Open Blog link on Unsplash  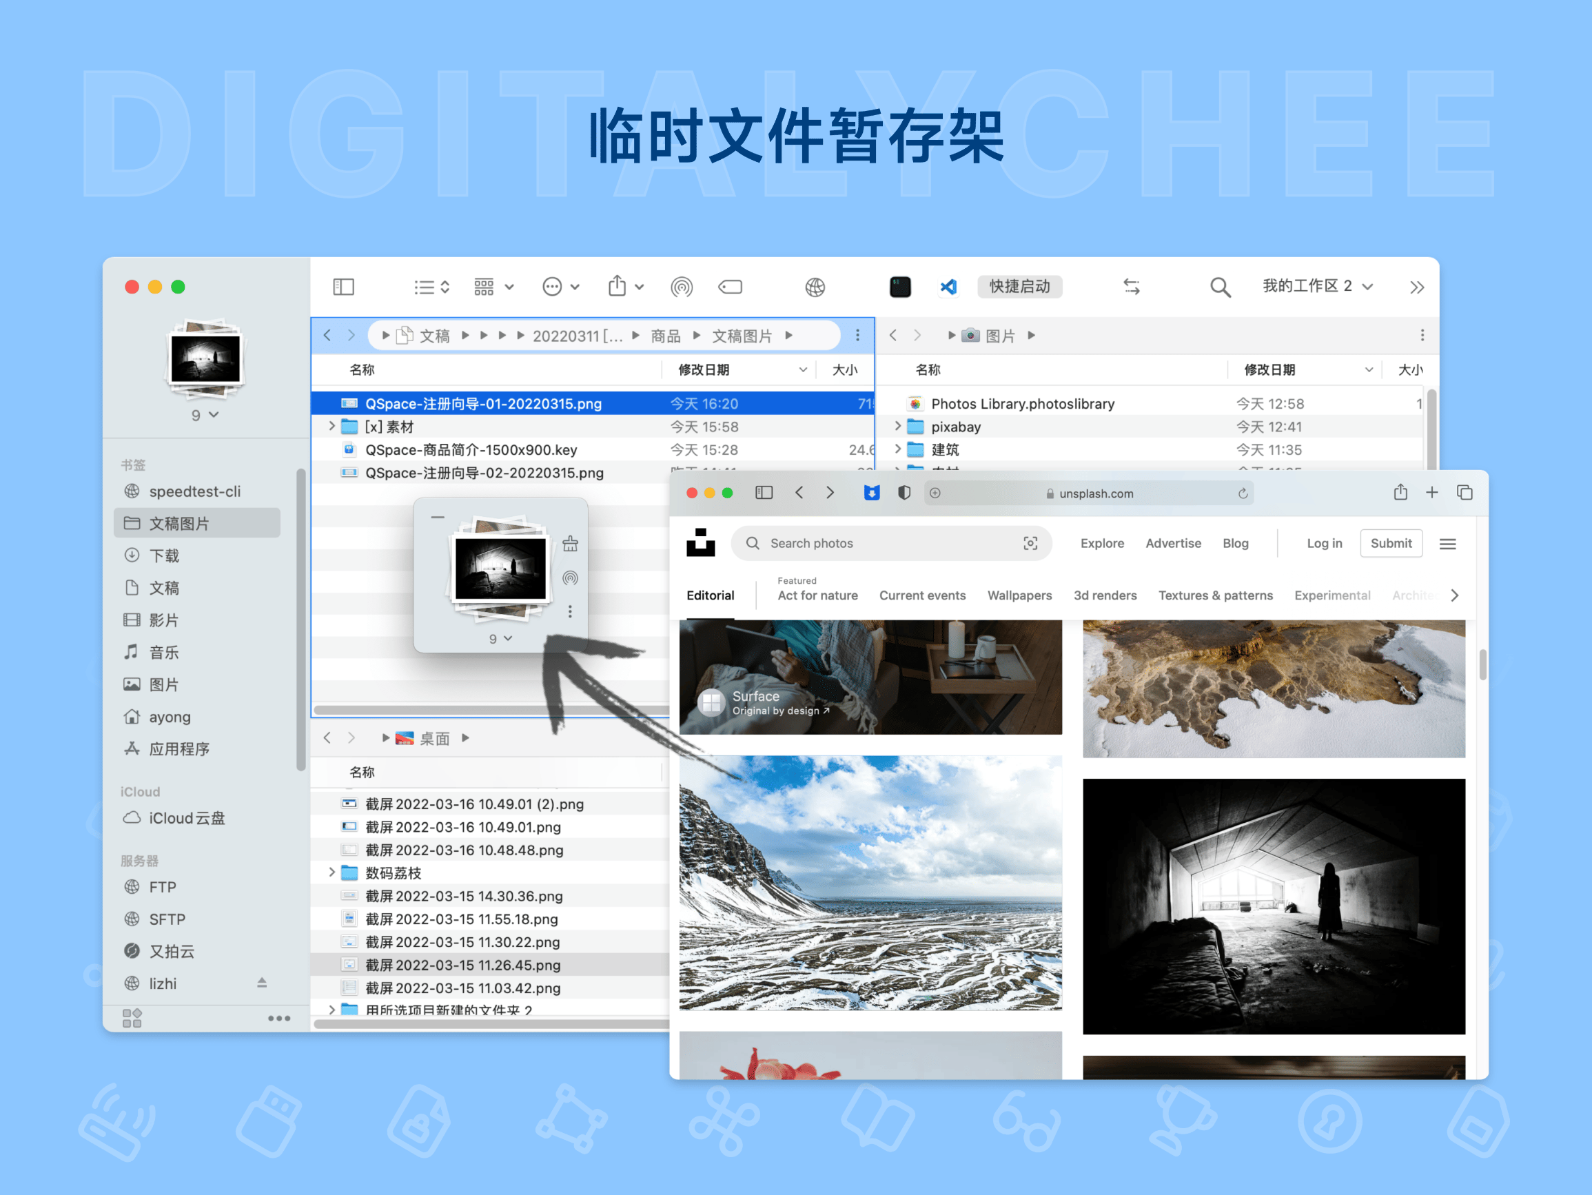pyautogui.click(x=1235, y=543)
